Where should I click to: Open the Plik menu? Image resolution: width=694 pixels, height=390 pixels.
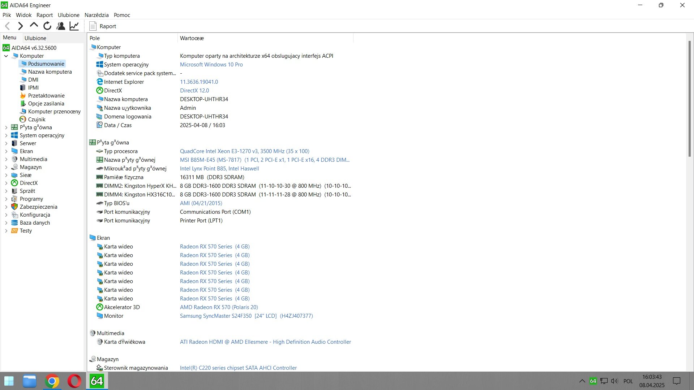[x=7, y=15]
